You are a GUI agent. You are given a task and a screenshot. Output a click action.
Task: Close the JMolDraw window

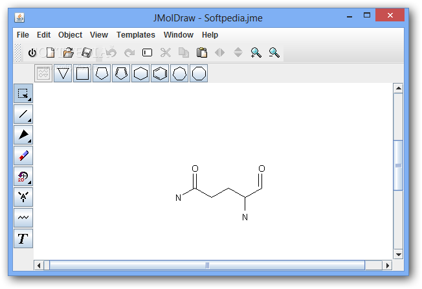[x=390, y=15]
